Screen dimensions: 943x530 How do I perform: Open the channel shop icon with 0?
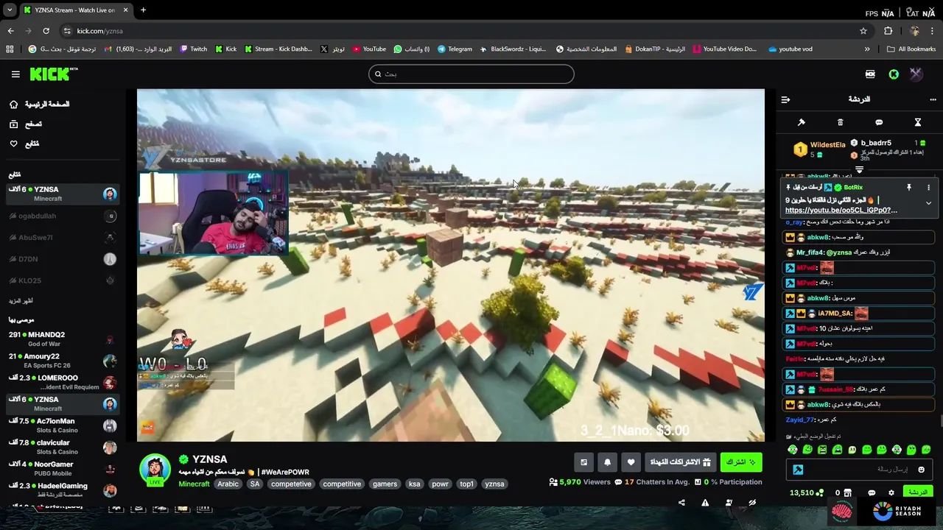pos(844,493)
